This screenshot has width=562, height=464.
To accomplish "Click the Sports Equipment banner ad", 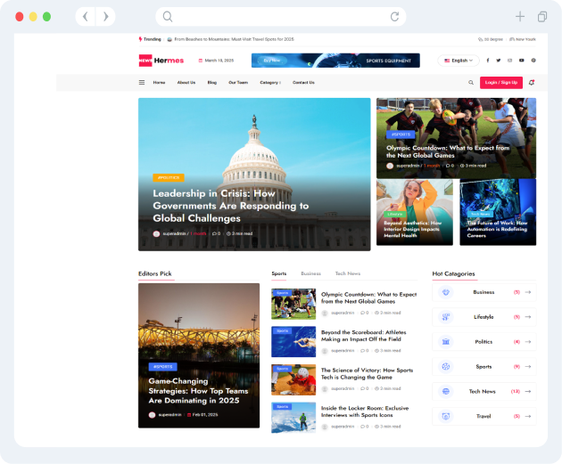I will click(x=335, y=61).
